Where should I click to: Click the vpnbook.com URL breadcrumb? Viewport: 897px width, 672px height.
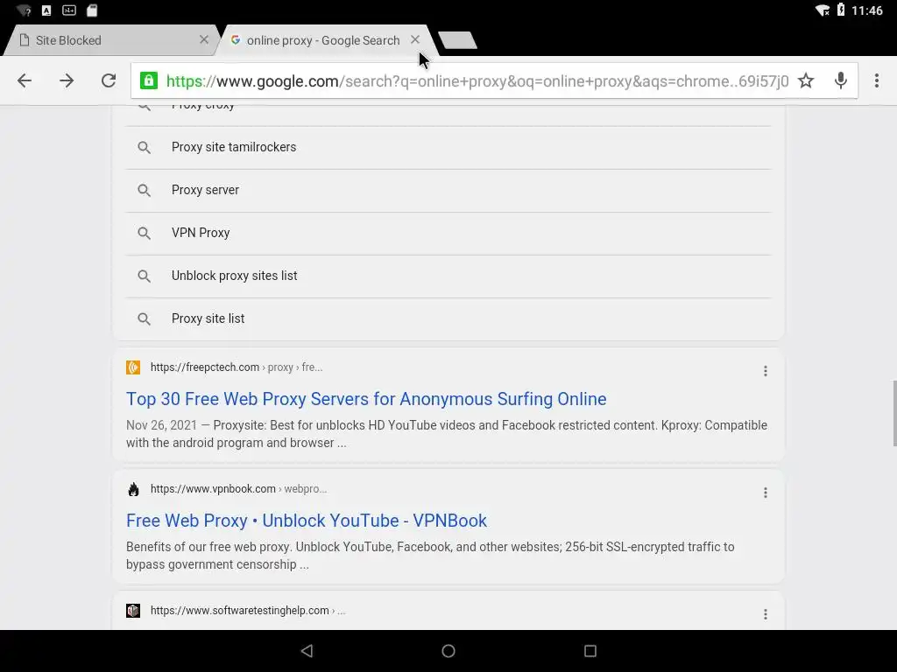238,489
